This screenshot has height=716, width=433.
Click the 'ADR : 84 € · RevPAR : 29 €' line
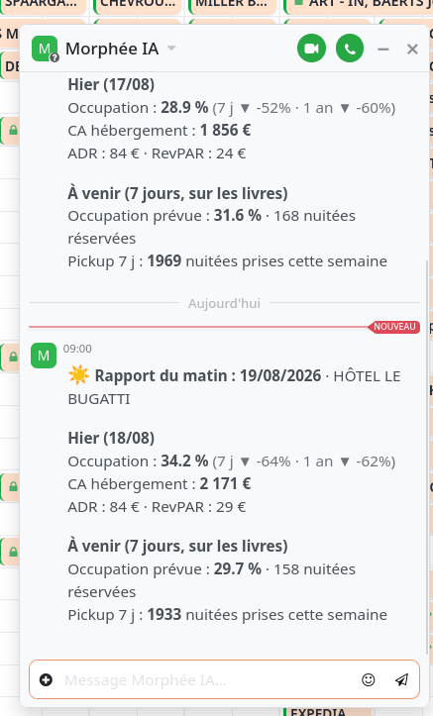click(x=157, y=507)
